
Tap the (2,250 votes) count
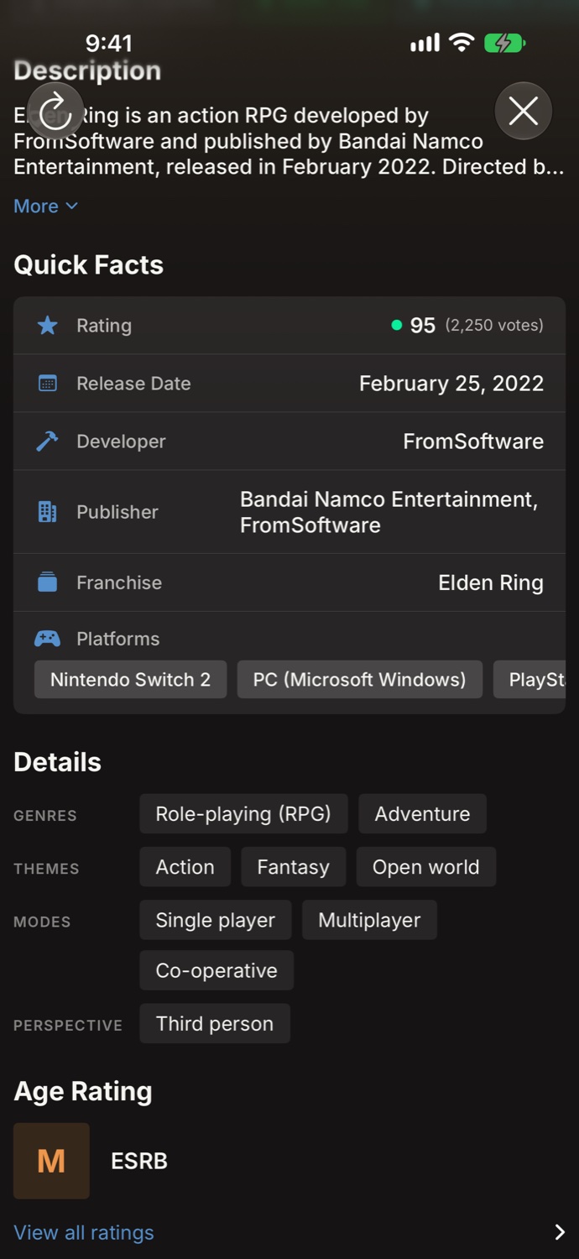click(x=494, y=326)
